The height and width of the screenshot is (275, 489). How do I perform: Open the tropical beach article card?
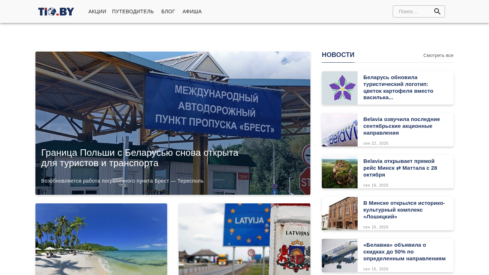click(x=101, y=239)
